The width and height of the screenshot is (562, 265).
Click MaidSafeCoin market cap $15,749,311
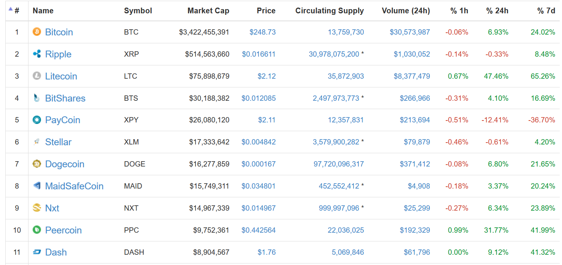[x=210, y=186]
